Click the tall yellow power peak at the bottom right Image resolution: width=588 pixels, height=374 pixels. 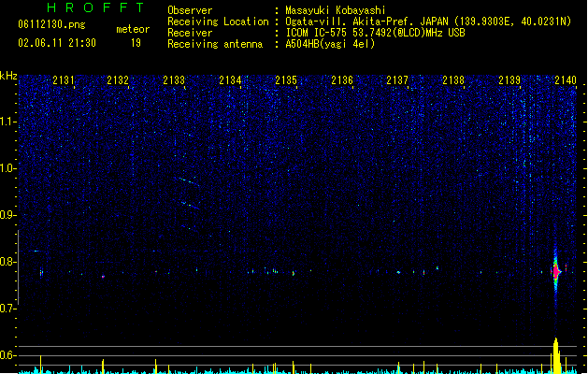(556, 355)
